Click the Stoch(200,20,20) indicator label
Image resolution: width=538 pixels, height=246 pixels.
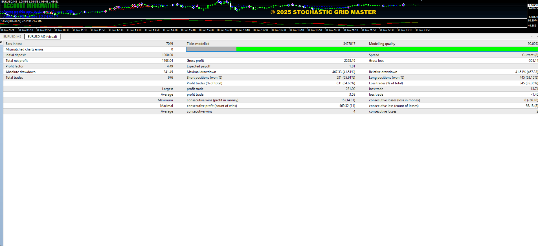21,21
